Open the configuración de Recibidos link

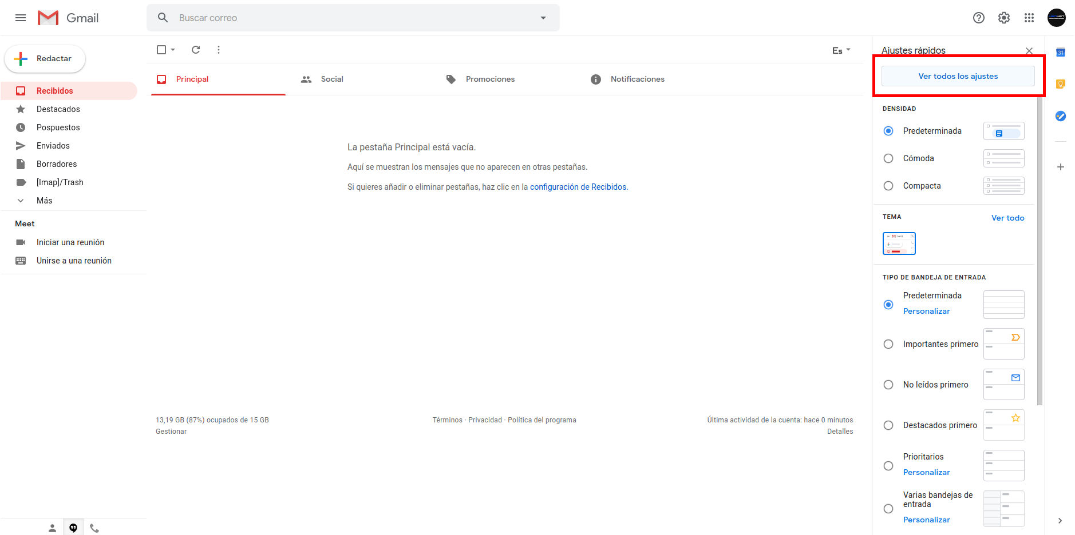point(578,187)
